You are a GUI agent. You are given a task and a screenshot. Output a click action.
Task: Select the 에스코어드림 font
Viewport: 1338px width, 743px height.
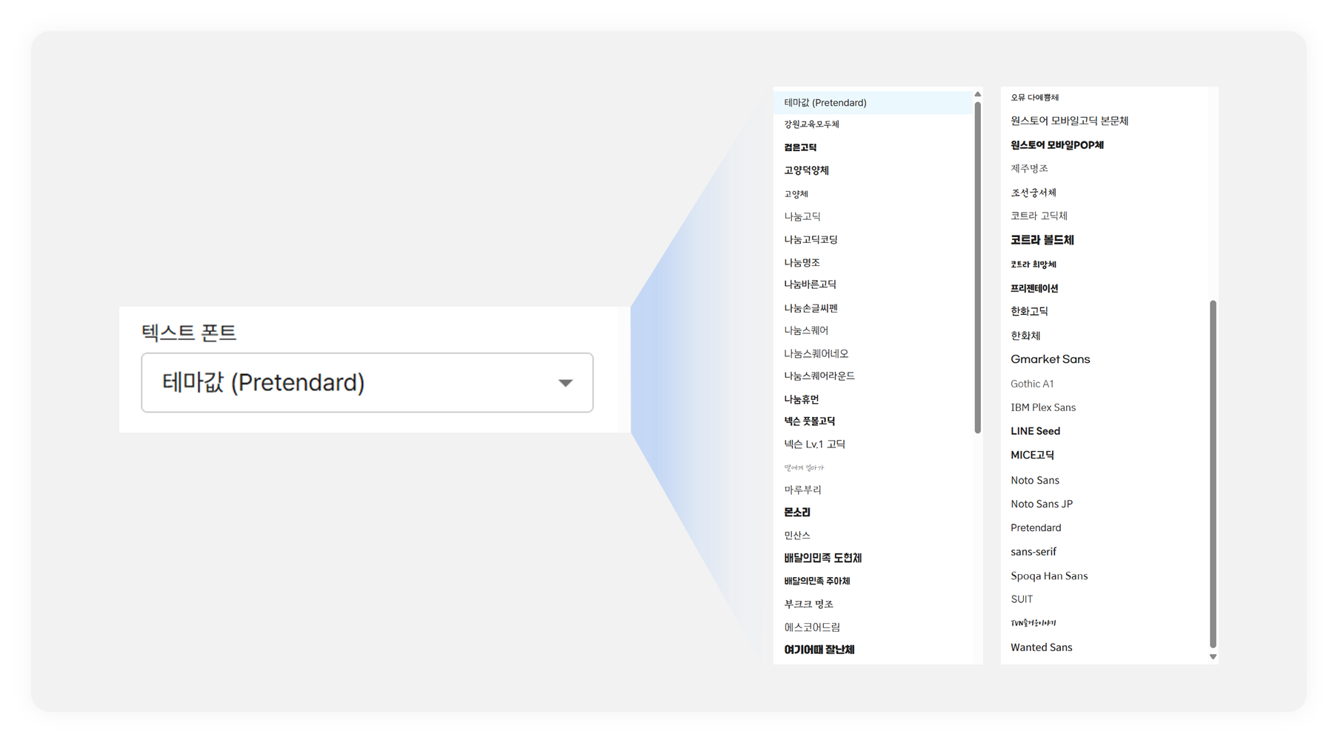point(812,627)
